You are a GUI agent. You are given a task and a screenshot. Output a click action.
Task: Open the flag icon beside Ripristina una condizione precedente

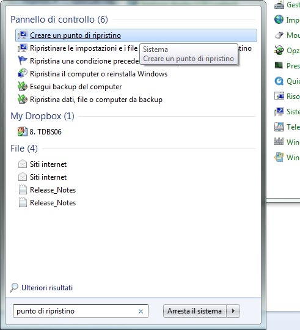point(22,61)
